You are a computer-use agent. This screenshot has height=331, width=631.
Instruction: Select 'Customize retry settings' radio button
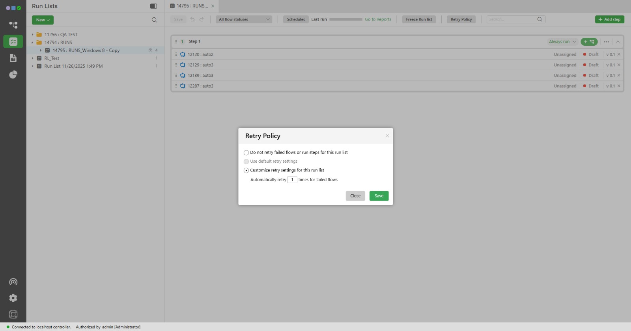tap(246, 170)
